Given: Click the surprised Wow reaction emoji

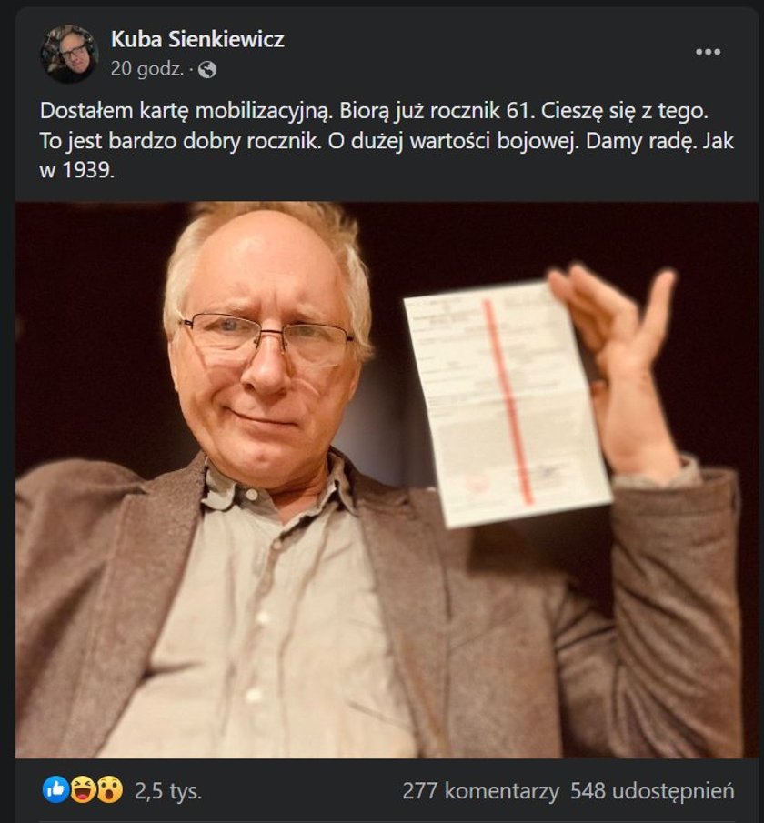Looking at the screenshot, I should point(109,789).
